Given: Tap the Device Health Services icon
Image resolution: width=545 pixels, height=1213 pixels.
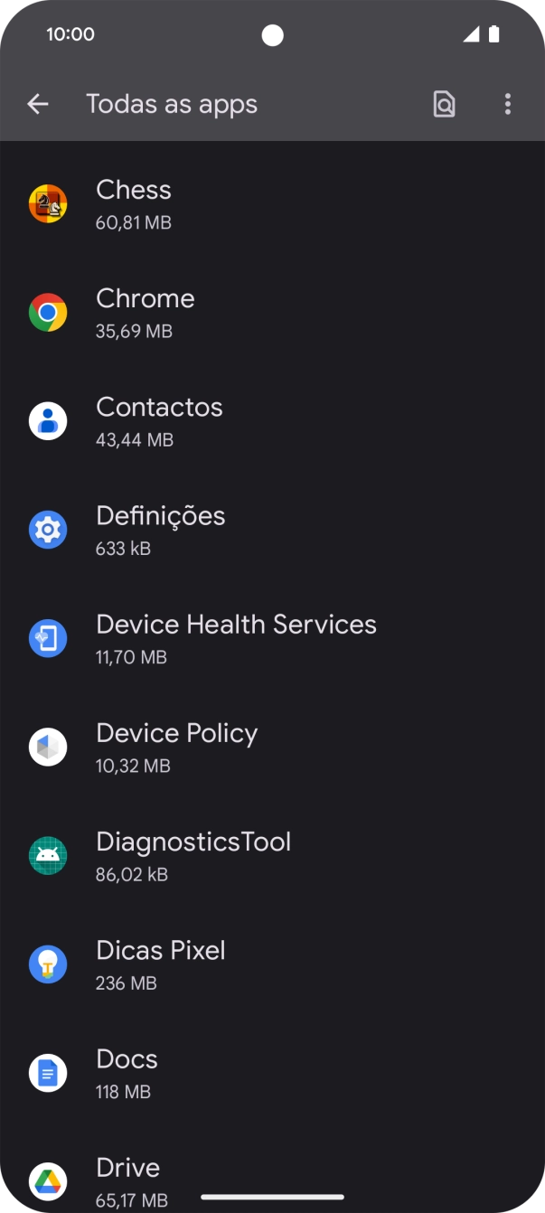Looking at the screenshot, I should pyautogui.click(x=48, y=638).
